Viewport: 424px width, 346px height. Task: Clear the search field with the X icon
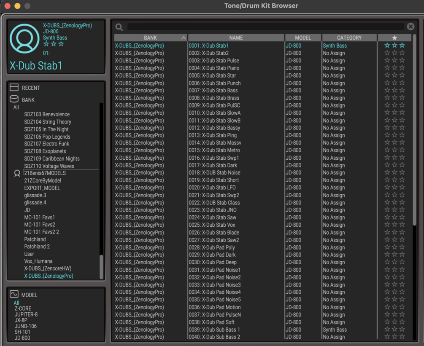click(410, 27)
